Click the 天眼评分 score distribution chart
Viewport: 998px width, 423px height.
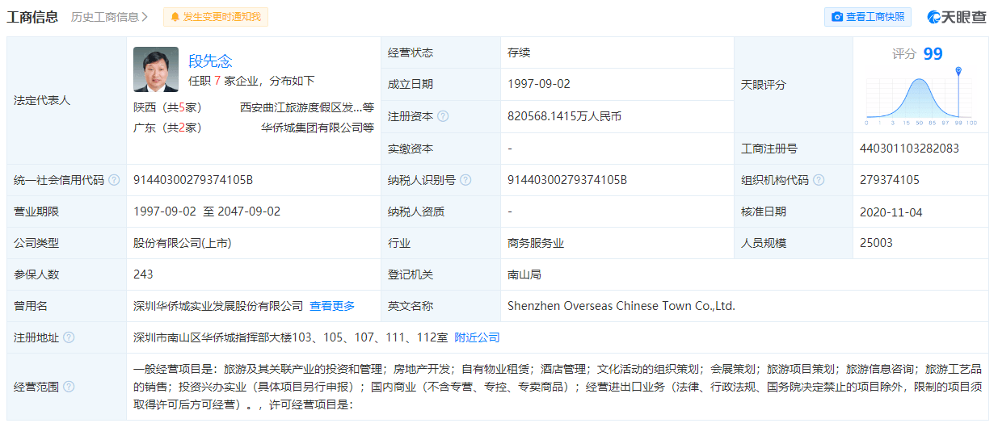921,98
